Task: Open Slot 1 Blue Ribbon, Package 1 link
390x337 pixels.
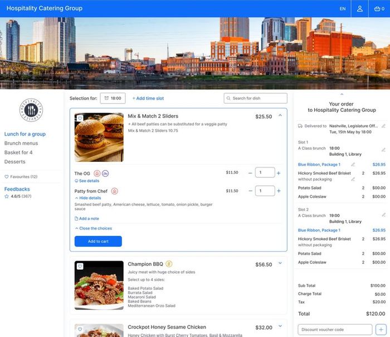Action: (319, 165)
